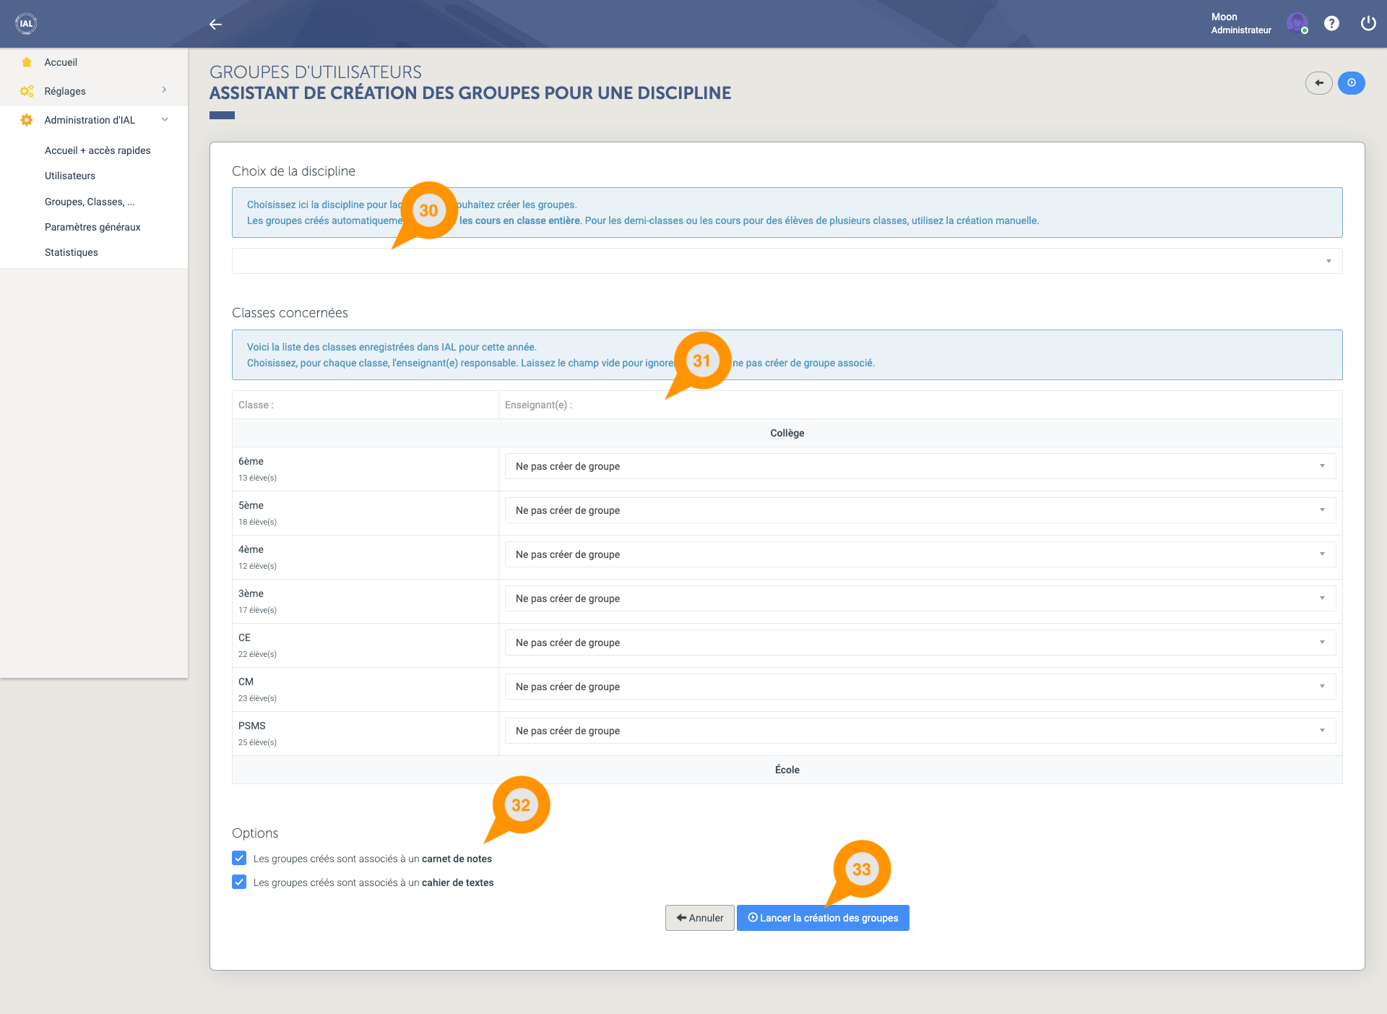Open Utilisateurs in sidebar
The height and width of the screenshot is (1014, 1387).
[x=70, y=176]
